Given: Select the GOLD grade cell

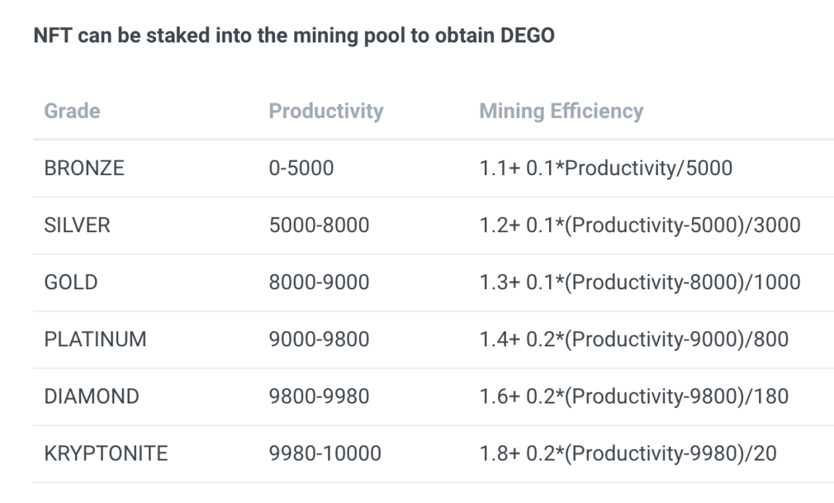Looking at the screenshot, I should click(x=71, y=282).
